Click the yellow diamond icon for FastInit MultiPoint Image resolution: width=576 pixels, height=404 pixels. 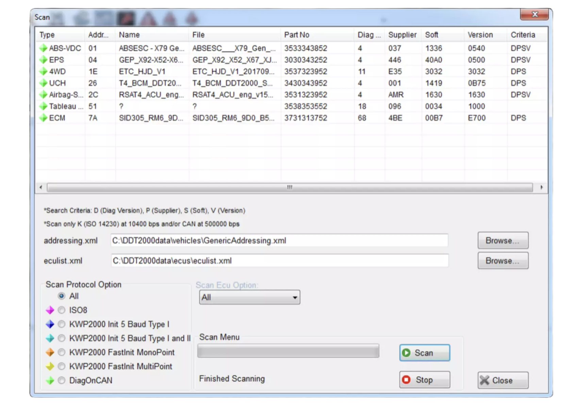coord(50,366)
